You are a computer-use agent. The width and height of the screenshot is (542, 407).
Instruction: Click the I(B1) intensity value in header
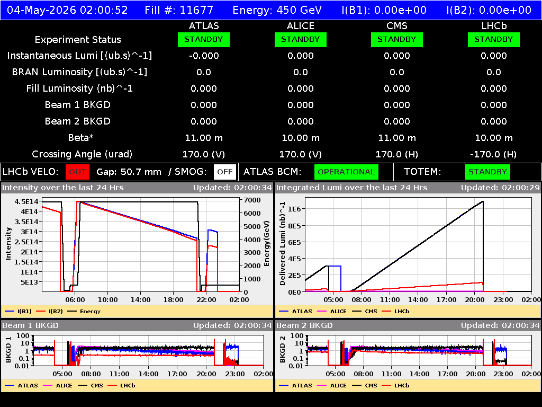click(384, 10)
